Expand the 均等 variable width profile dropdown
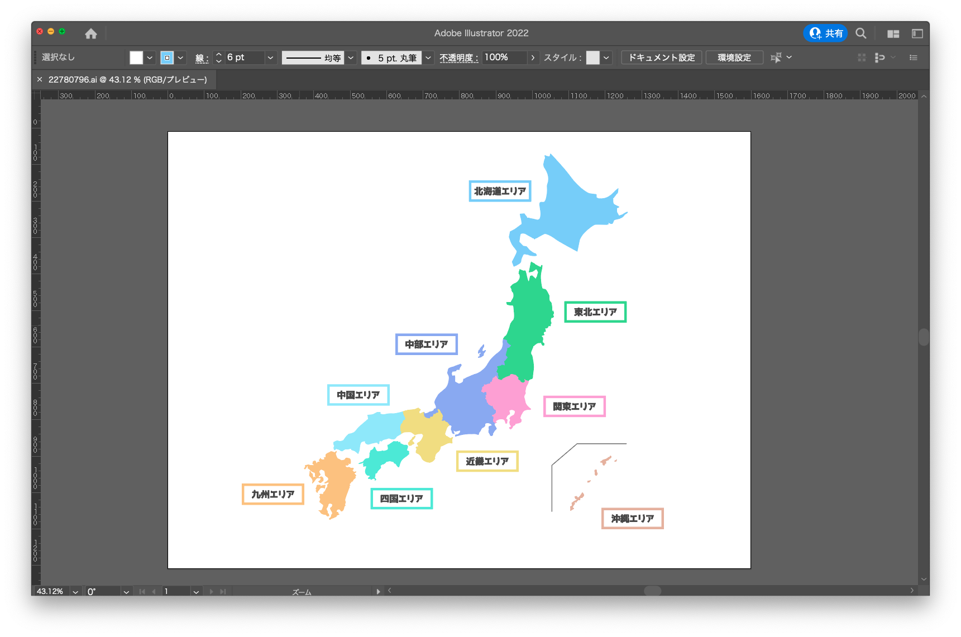 click(x=350, y=57)
